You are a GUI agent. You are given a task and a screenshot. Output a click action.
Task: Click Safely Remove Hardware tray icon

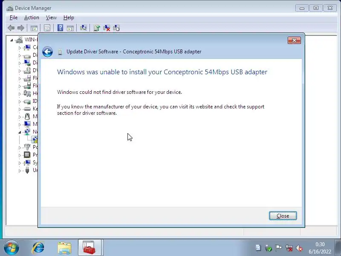pyautogui.click(x=269, y=248)
